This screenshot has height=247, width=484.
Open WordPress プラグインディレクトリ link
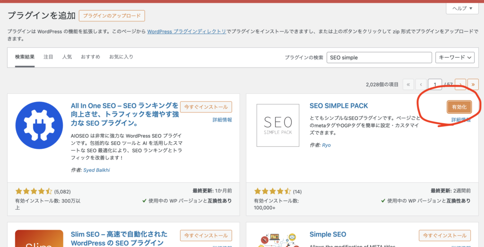pyautogui.click(x=187, y=31)
